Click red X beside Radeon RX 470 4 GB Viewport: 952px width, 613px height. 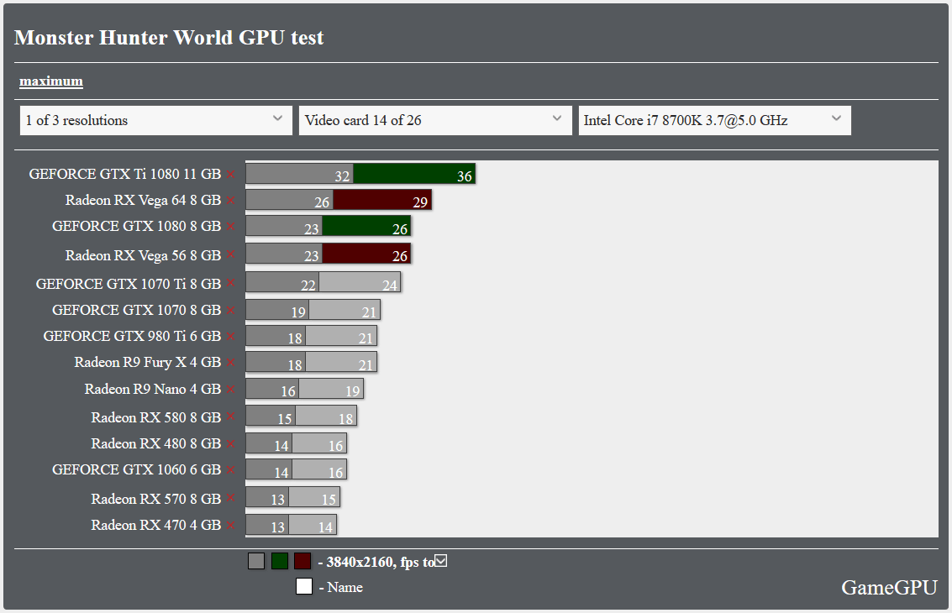click(x=231, y=526)
